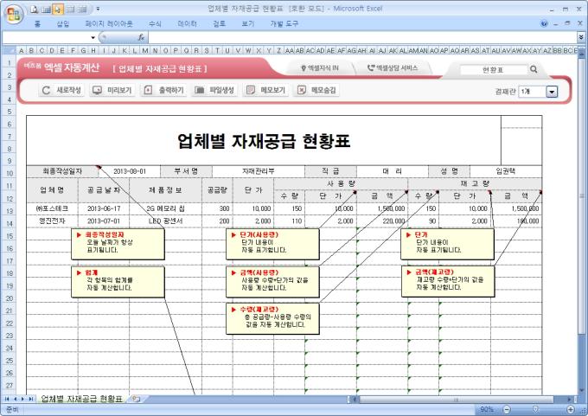Select the 임권택 name cell
This screenshot has width=588, height=416.
505,171
